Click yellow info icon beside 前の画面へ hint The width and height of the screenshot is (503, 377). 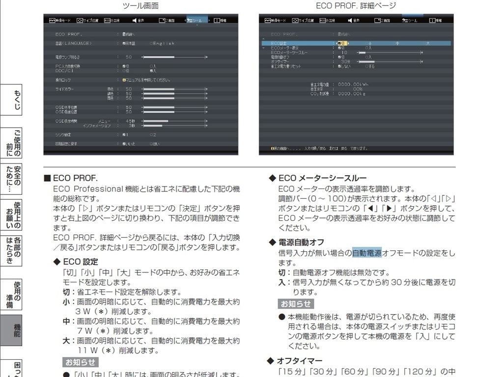pos(272,148)
